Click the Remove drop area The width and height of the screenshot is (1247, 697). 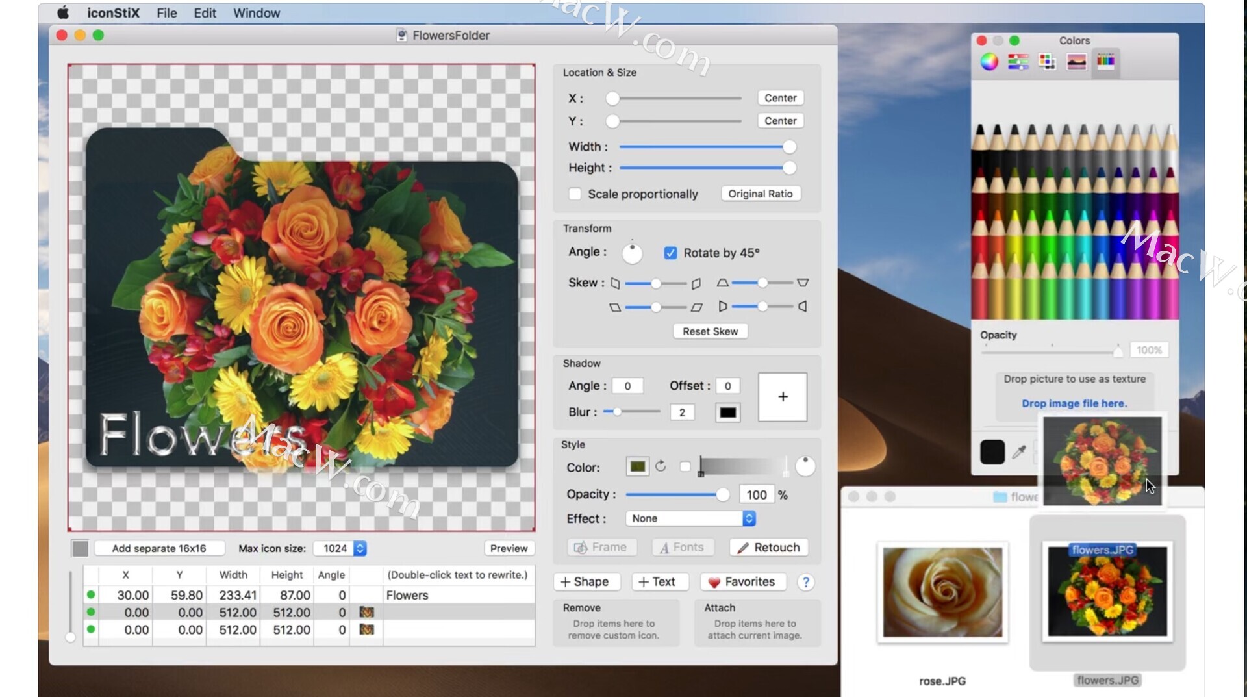[x=616, y=623]
